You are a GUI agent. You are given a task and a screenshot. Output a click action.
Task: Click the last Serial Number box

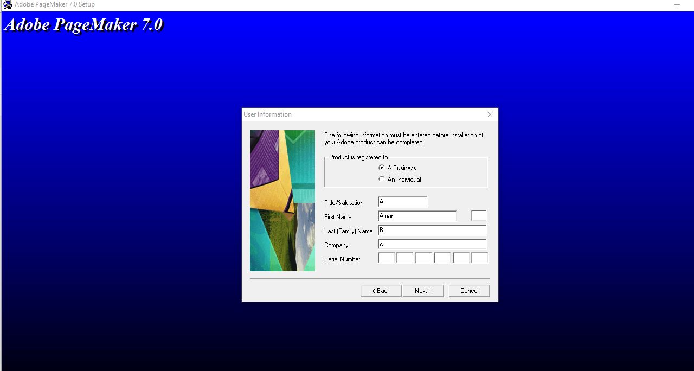pyautogui.click(x=479, y=258)
